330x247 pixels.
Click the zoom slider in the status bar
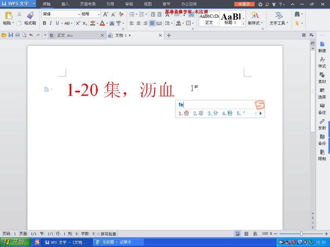point(301,234)
